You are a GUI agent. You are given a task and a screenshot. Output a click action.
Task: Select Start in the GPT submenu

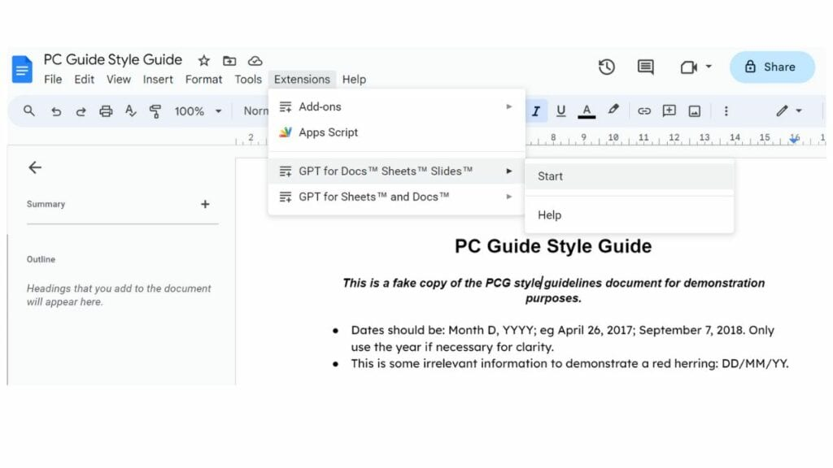(x=551, y=175)
